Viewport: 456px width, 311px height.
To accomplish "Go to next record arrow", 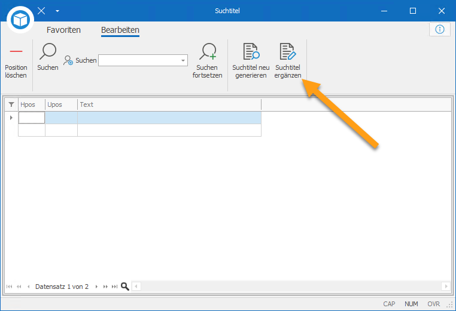I will [x=96, y=287].
